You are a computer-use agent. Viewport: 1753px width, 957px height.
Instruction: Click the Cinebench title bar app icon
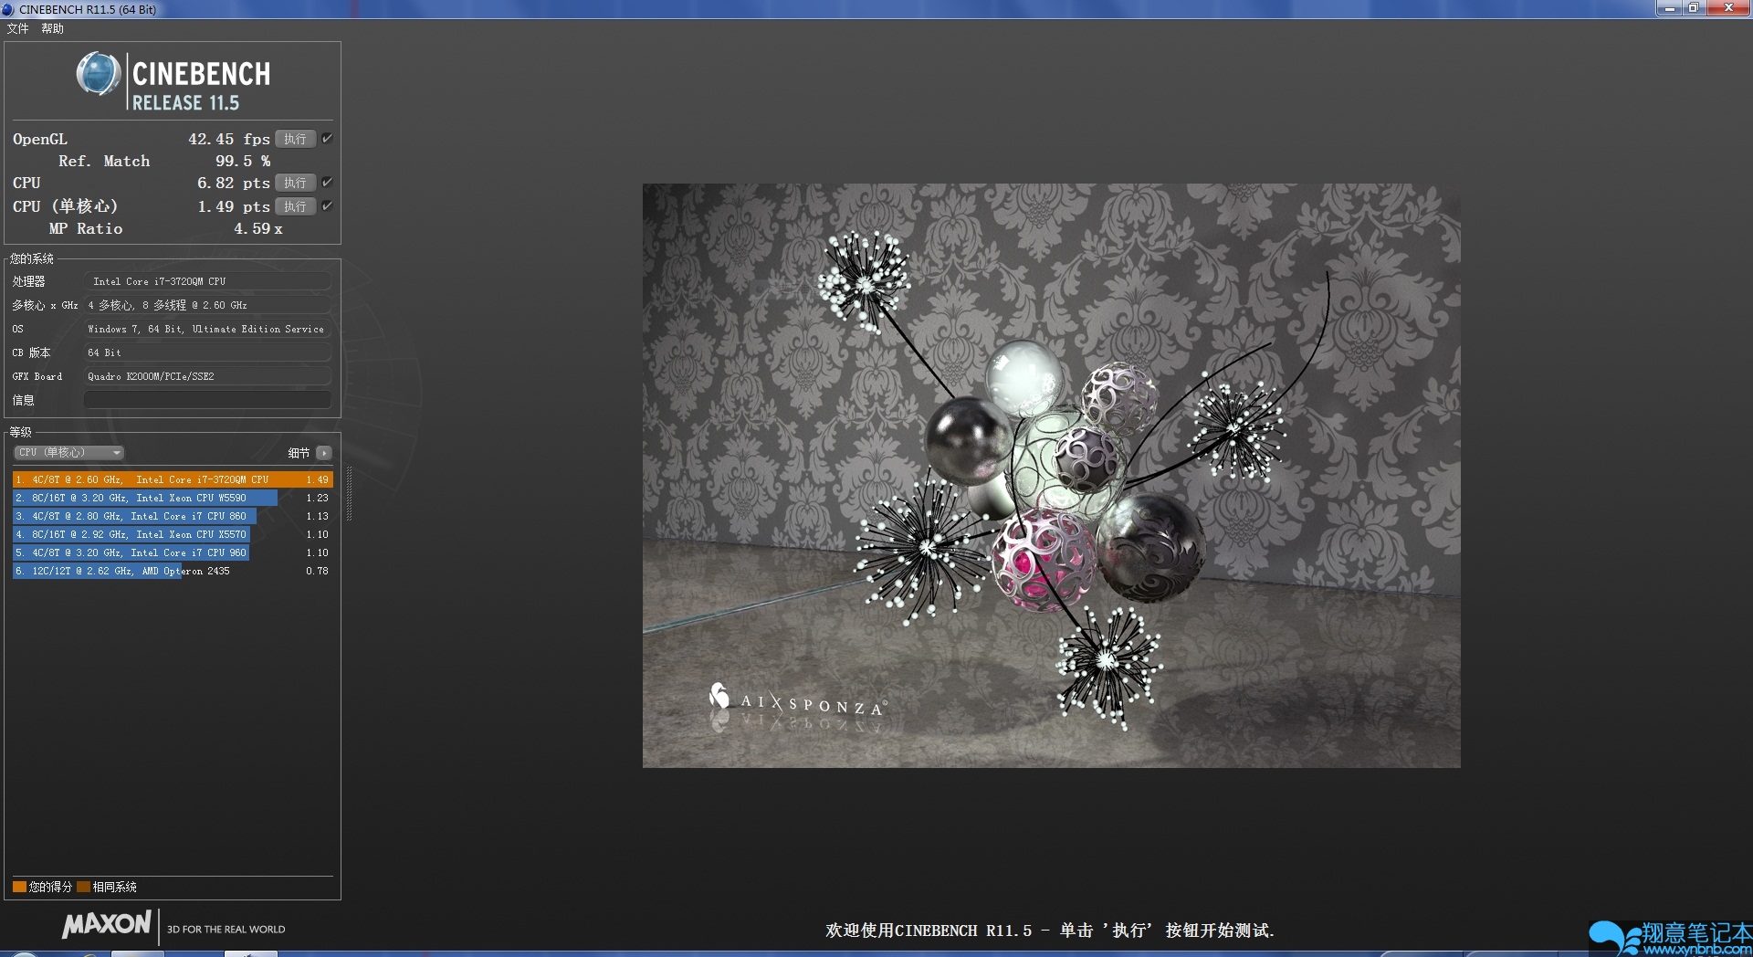pos(8,9)
